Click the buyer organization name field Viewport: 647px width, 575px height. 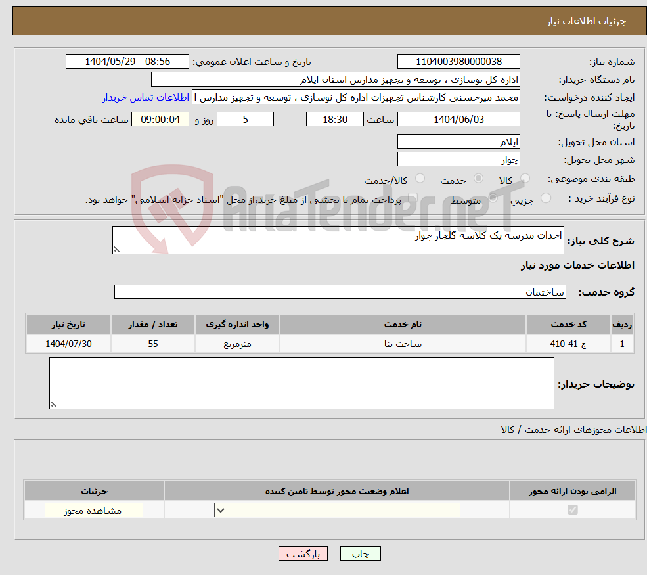(336, 80)
